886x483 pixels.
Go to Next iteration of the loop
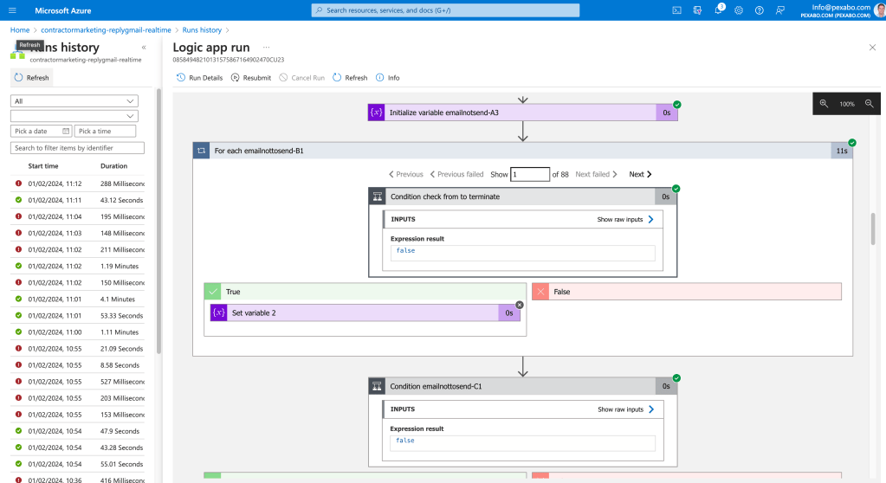click(x=640, y=174)
